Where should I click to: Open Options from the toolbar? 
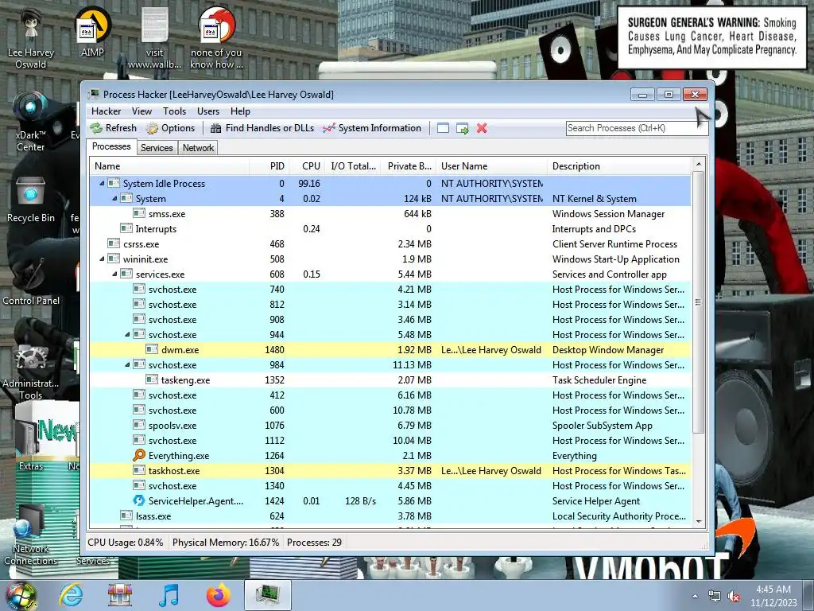pos(170,128)
